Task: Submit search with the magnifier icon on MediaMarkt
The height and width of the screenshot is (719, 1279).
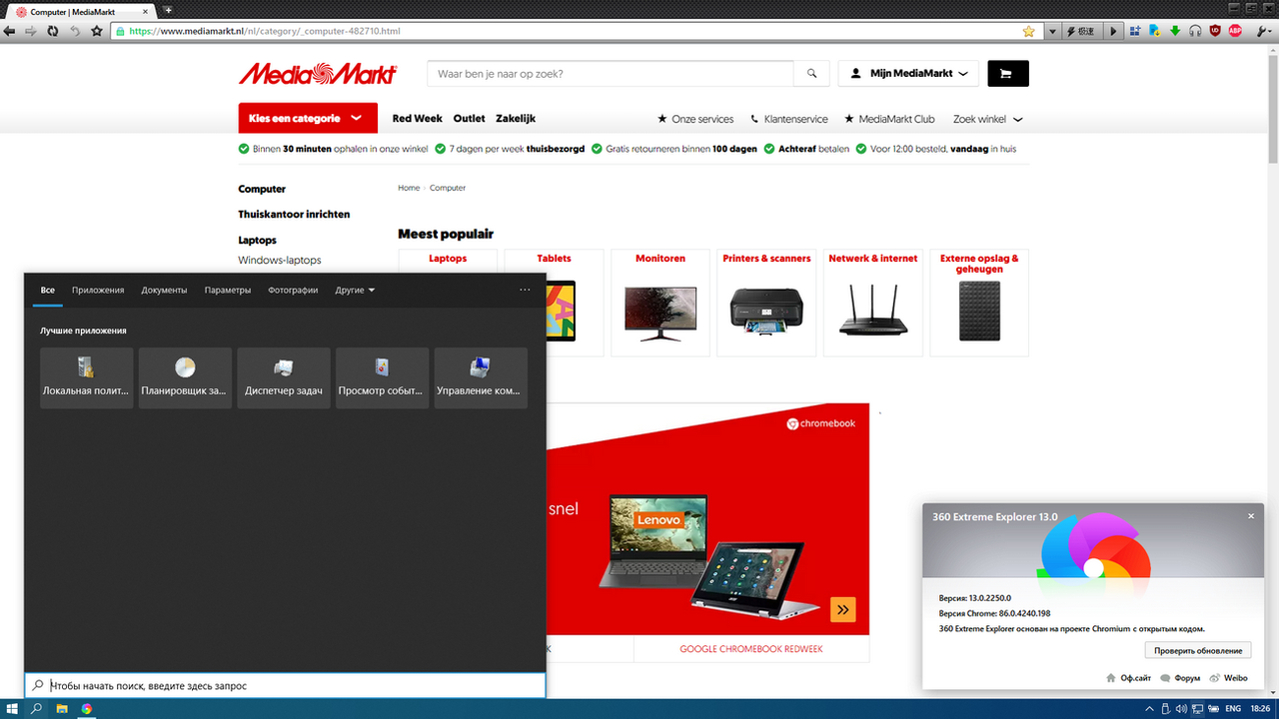Action: 811,74
